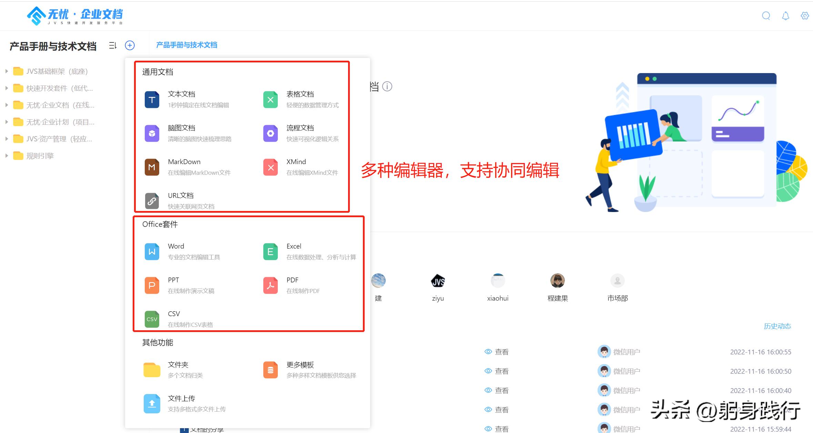Click the info icon beside title

pyautogui.click(x=387, y=86)
